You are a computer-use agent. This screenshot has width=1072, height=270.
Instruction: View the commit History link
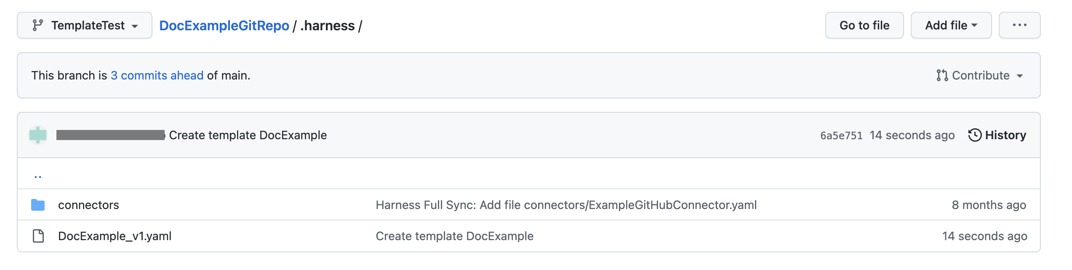pos(1005,135)
